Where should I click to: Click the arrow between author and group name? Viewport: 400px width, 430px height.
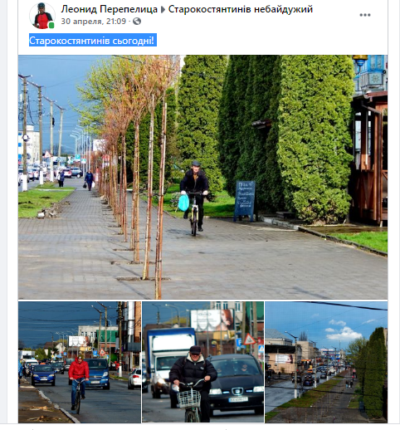[163, 9]
